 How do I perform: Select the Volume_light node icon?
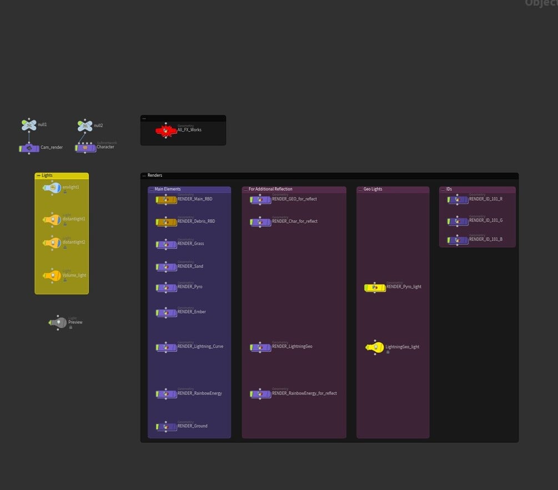(52, 275)
